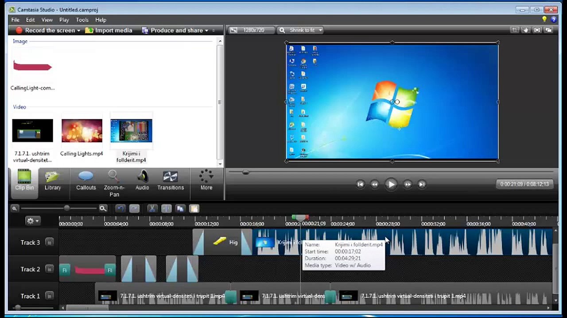This screenshot has width=567, height=318.
Task: Open the timeline gear settings dropdown
Action: [x=32, y=221]
